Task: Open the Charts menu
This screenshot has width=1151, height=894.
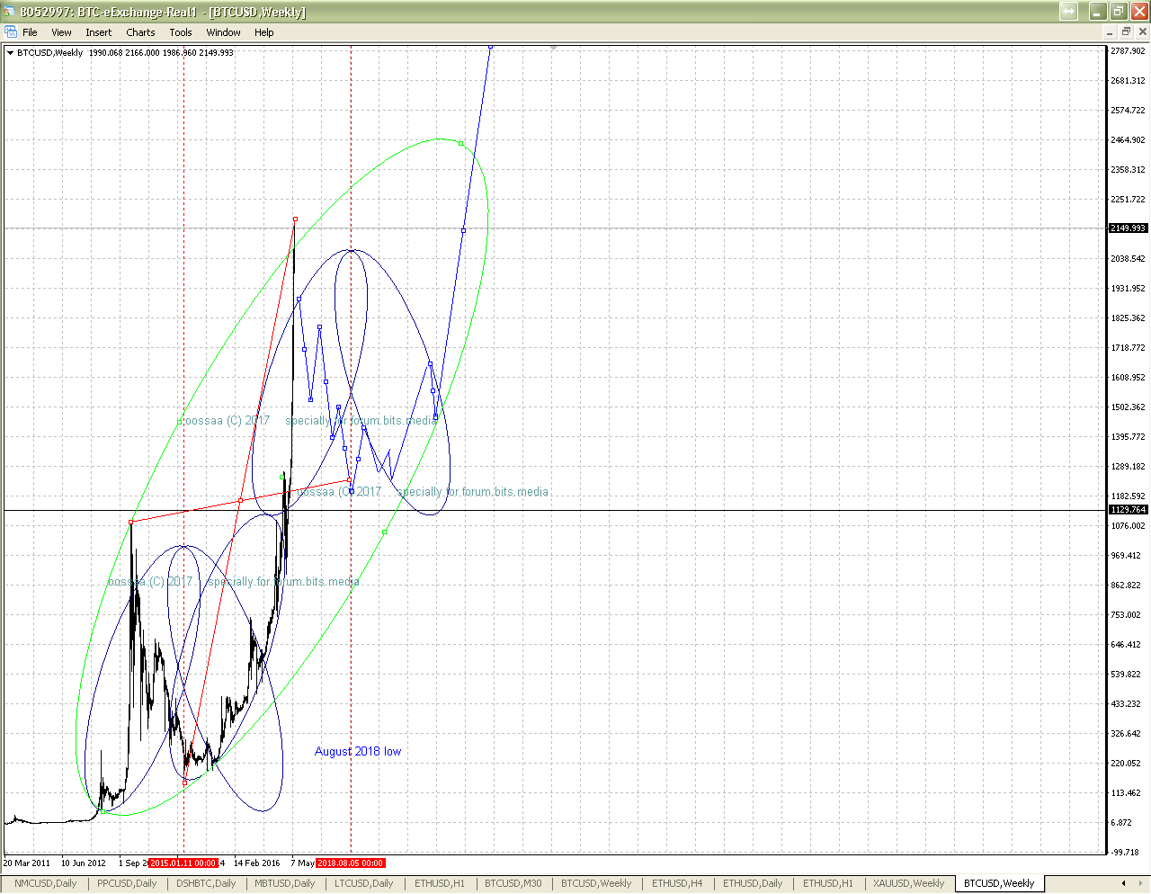Action: pos(140,32)
